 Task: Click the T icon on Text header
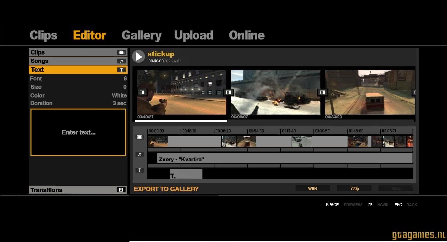click(x=121, y=70)
